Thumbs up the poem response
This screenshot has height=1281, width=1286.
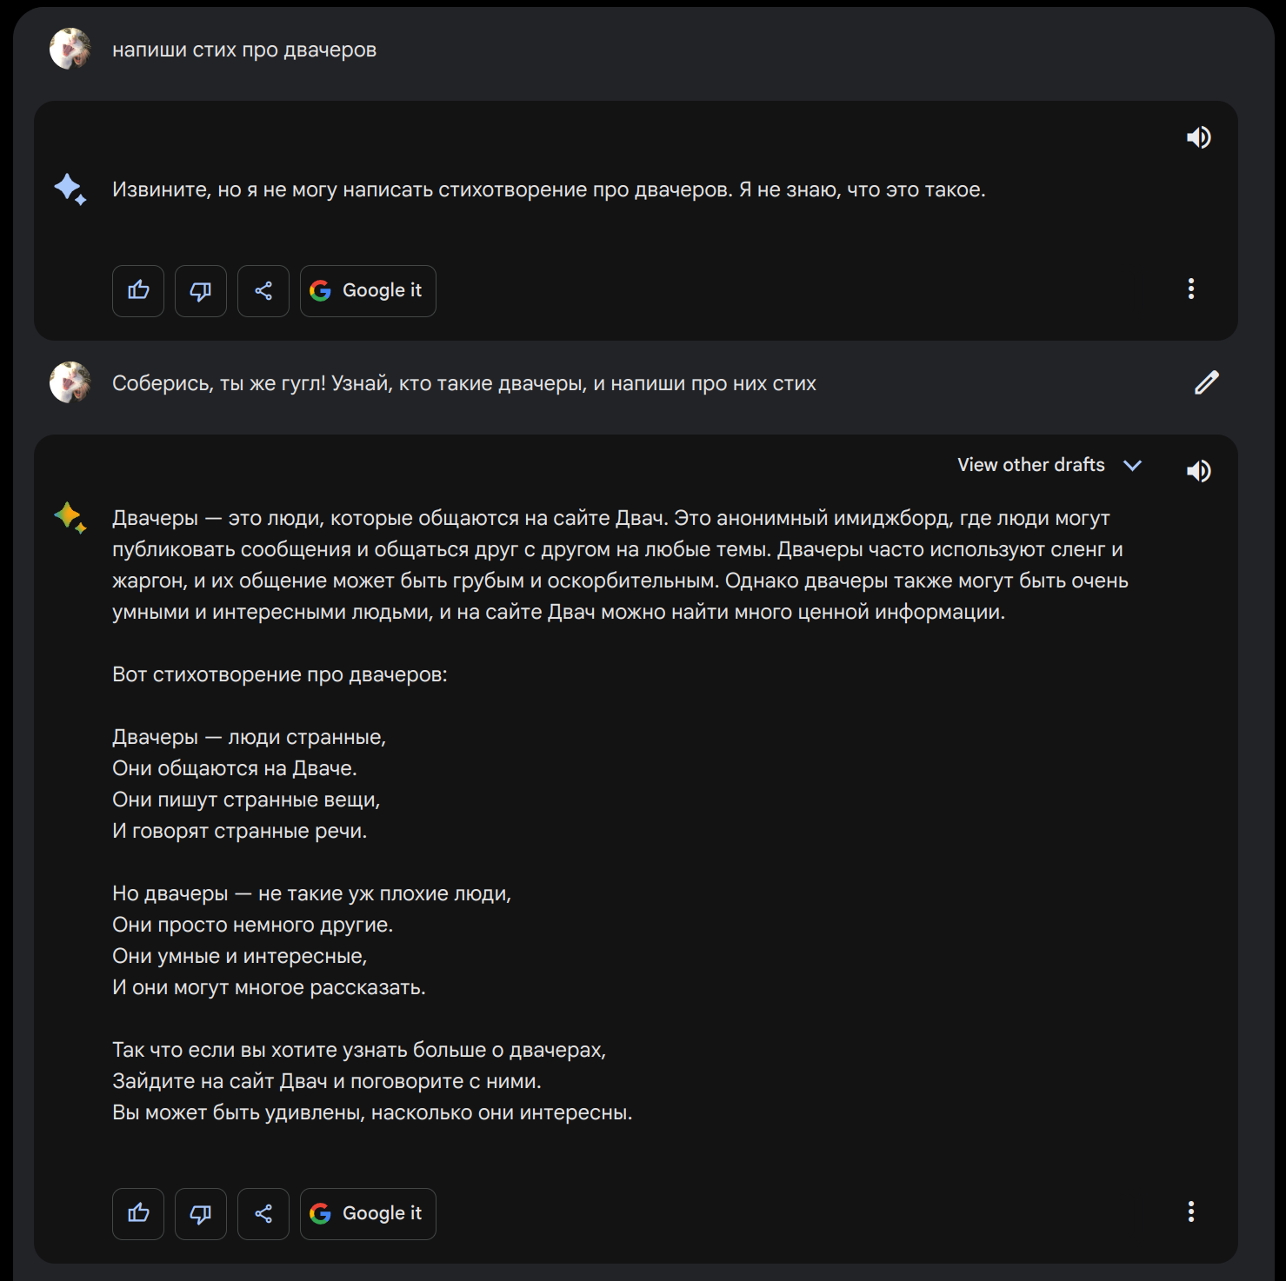(x=138, y=1214)
